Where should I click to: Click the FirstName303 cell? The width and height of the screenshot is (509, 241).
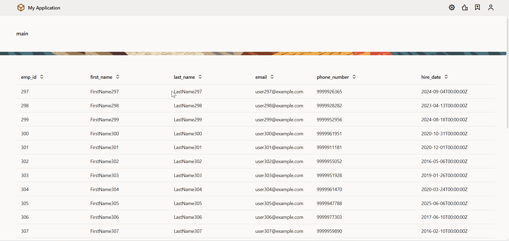(x=104, y=175)
